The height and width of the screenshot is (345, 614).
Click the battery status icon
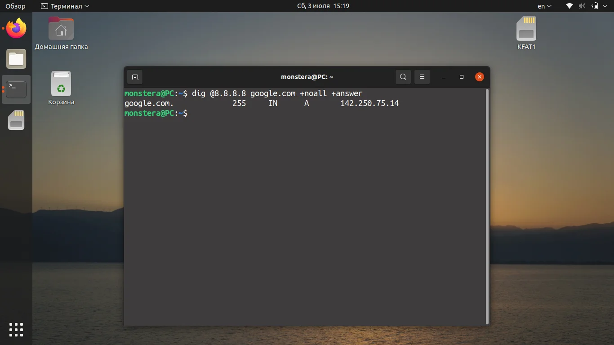(x=595, y=6)
